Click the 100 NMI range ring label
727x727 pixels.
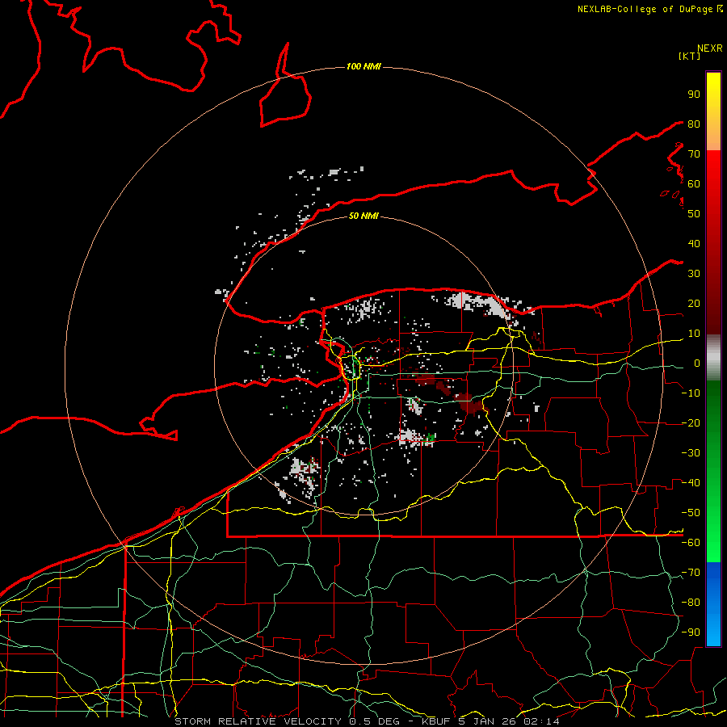coord(363,67)
